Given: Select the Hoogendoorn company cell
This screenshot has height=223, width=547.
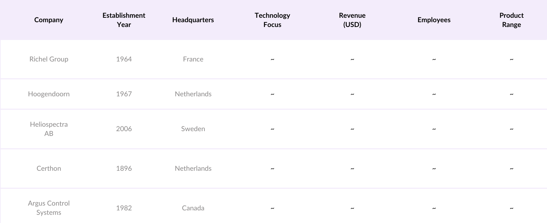Looking at the screenshot, I should [49, 94].
